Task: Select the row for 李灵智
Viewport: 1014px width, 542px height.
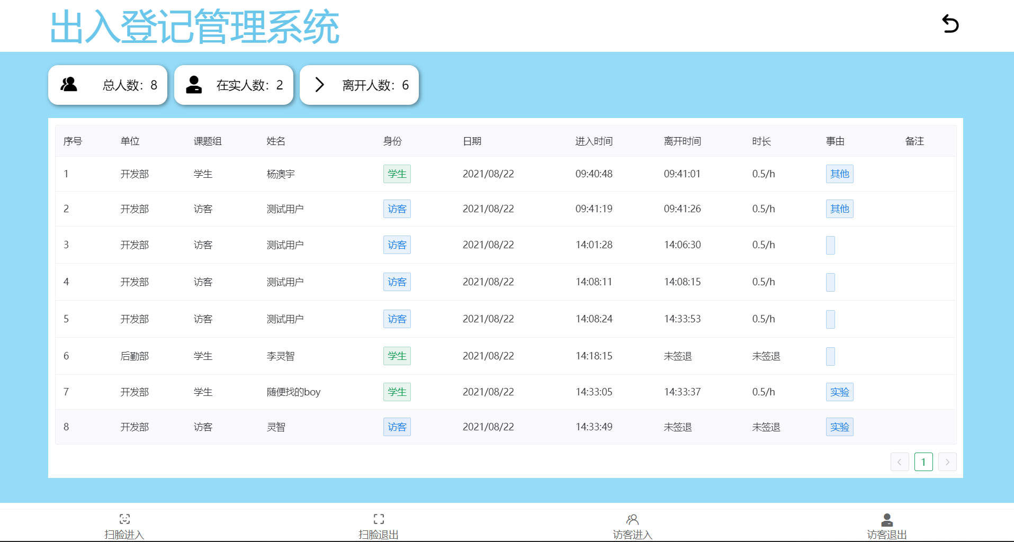Action: pos(506,356)
